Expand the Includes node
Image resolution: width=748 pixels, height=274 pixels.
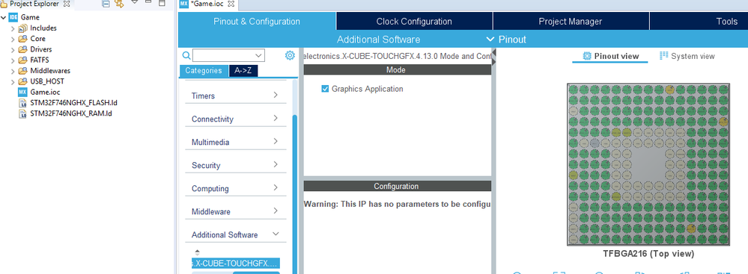click(x=13, y=28)
